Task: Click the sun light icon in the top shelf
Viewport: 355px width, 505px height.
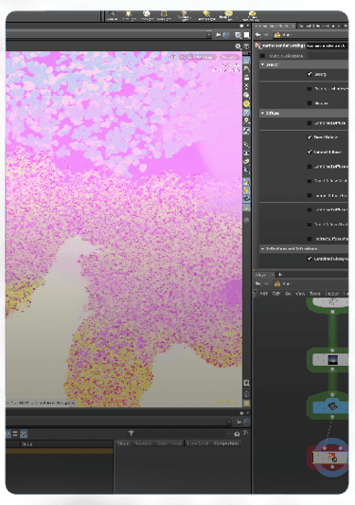Action: 129,15
